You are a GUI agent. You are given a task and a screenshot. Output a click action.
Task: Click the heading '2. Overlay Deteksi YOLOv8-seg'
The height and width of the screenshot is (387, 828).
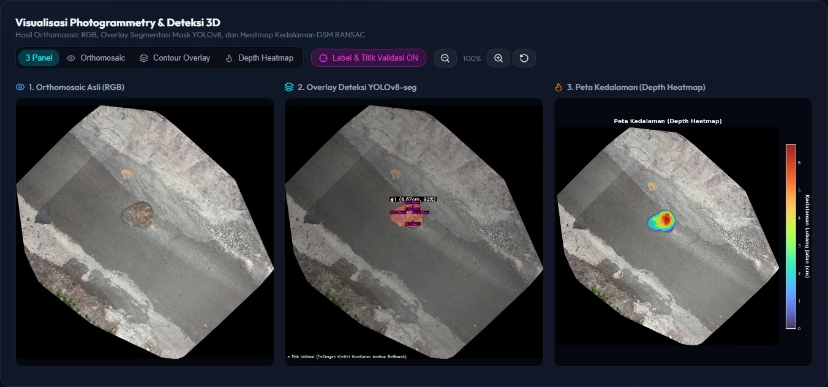coord(357,88)
